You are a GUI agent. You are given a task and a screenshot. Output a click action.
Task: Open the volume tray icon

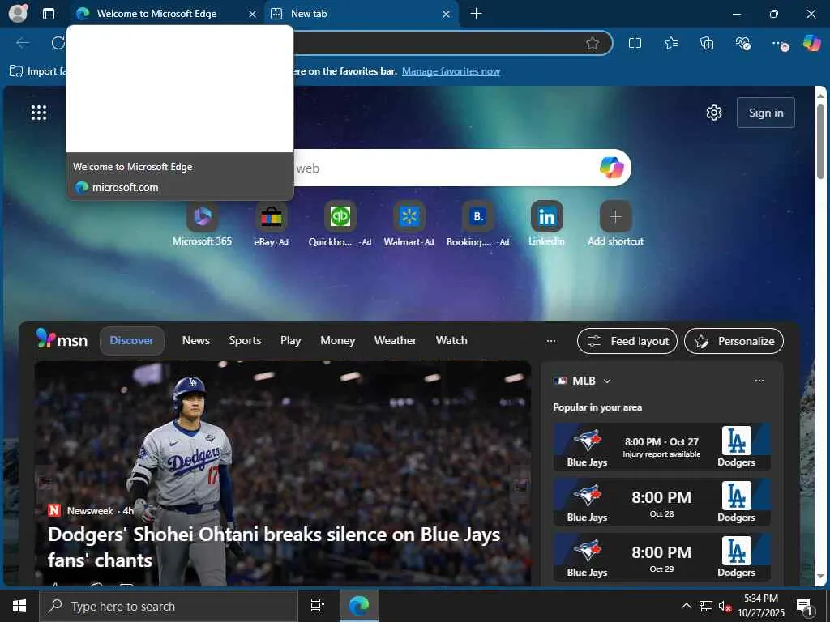725,607
